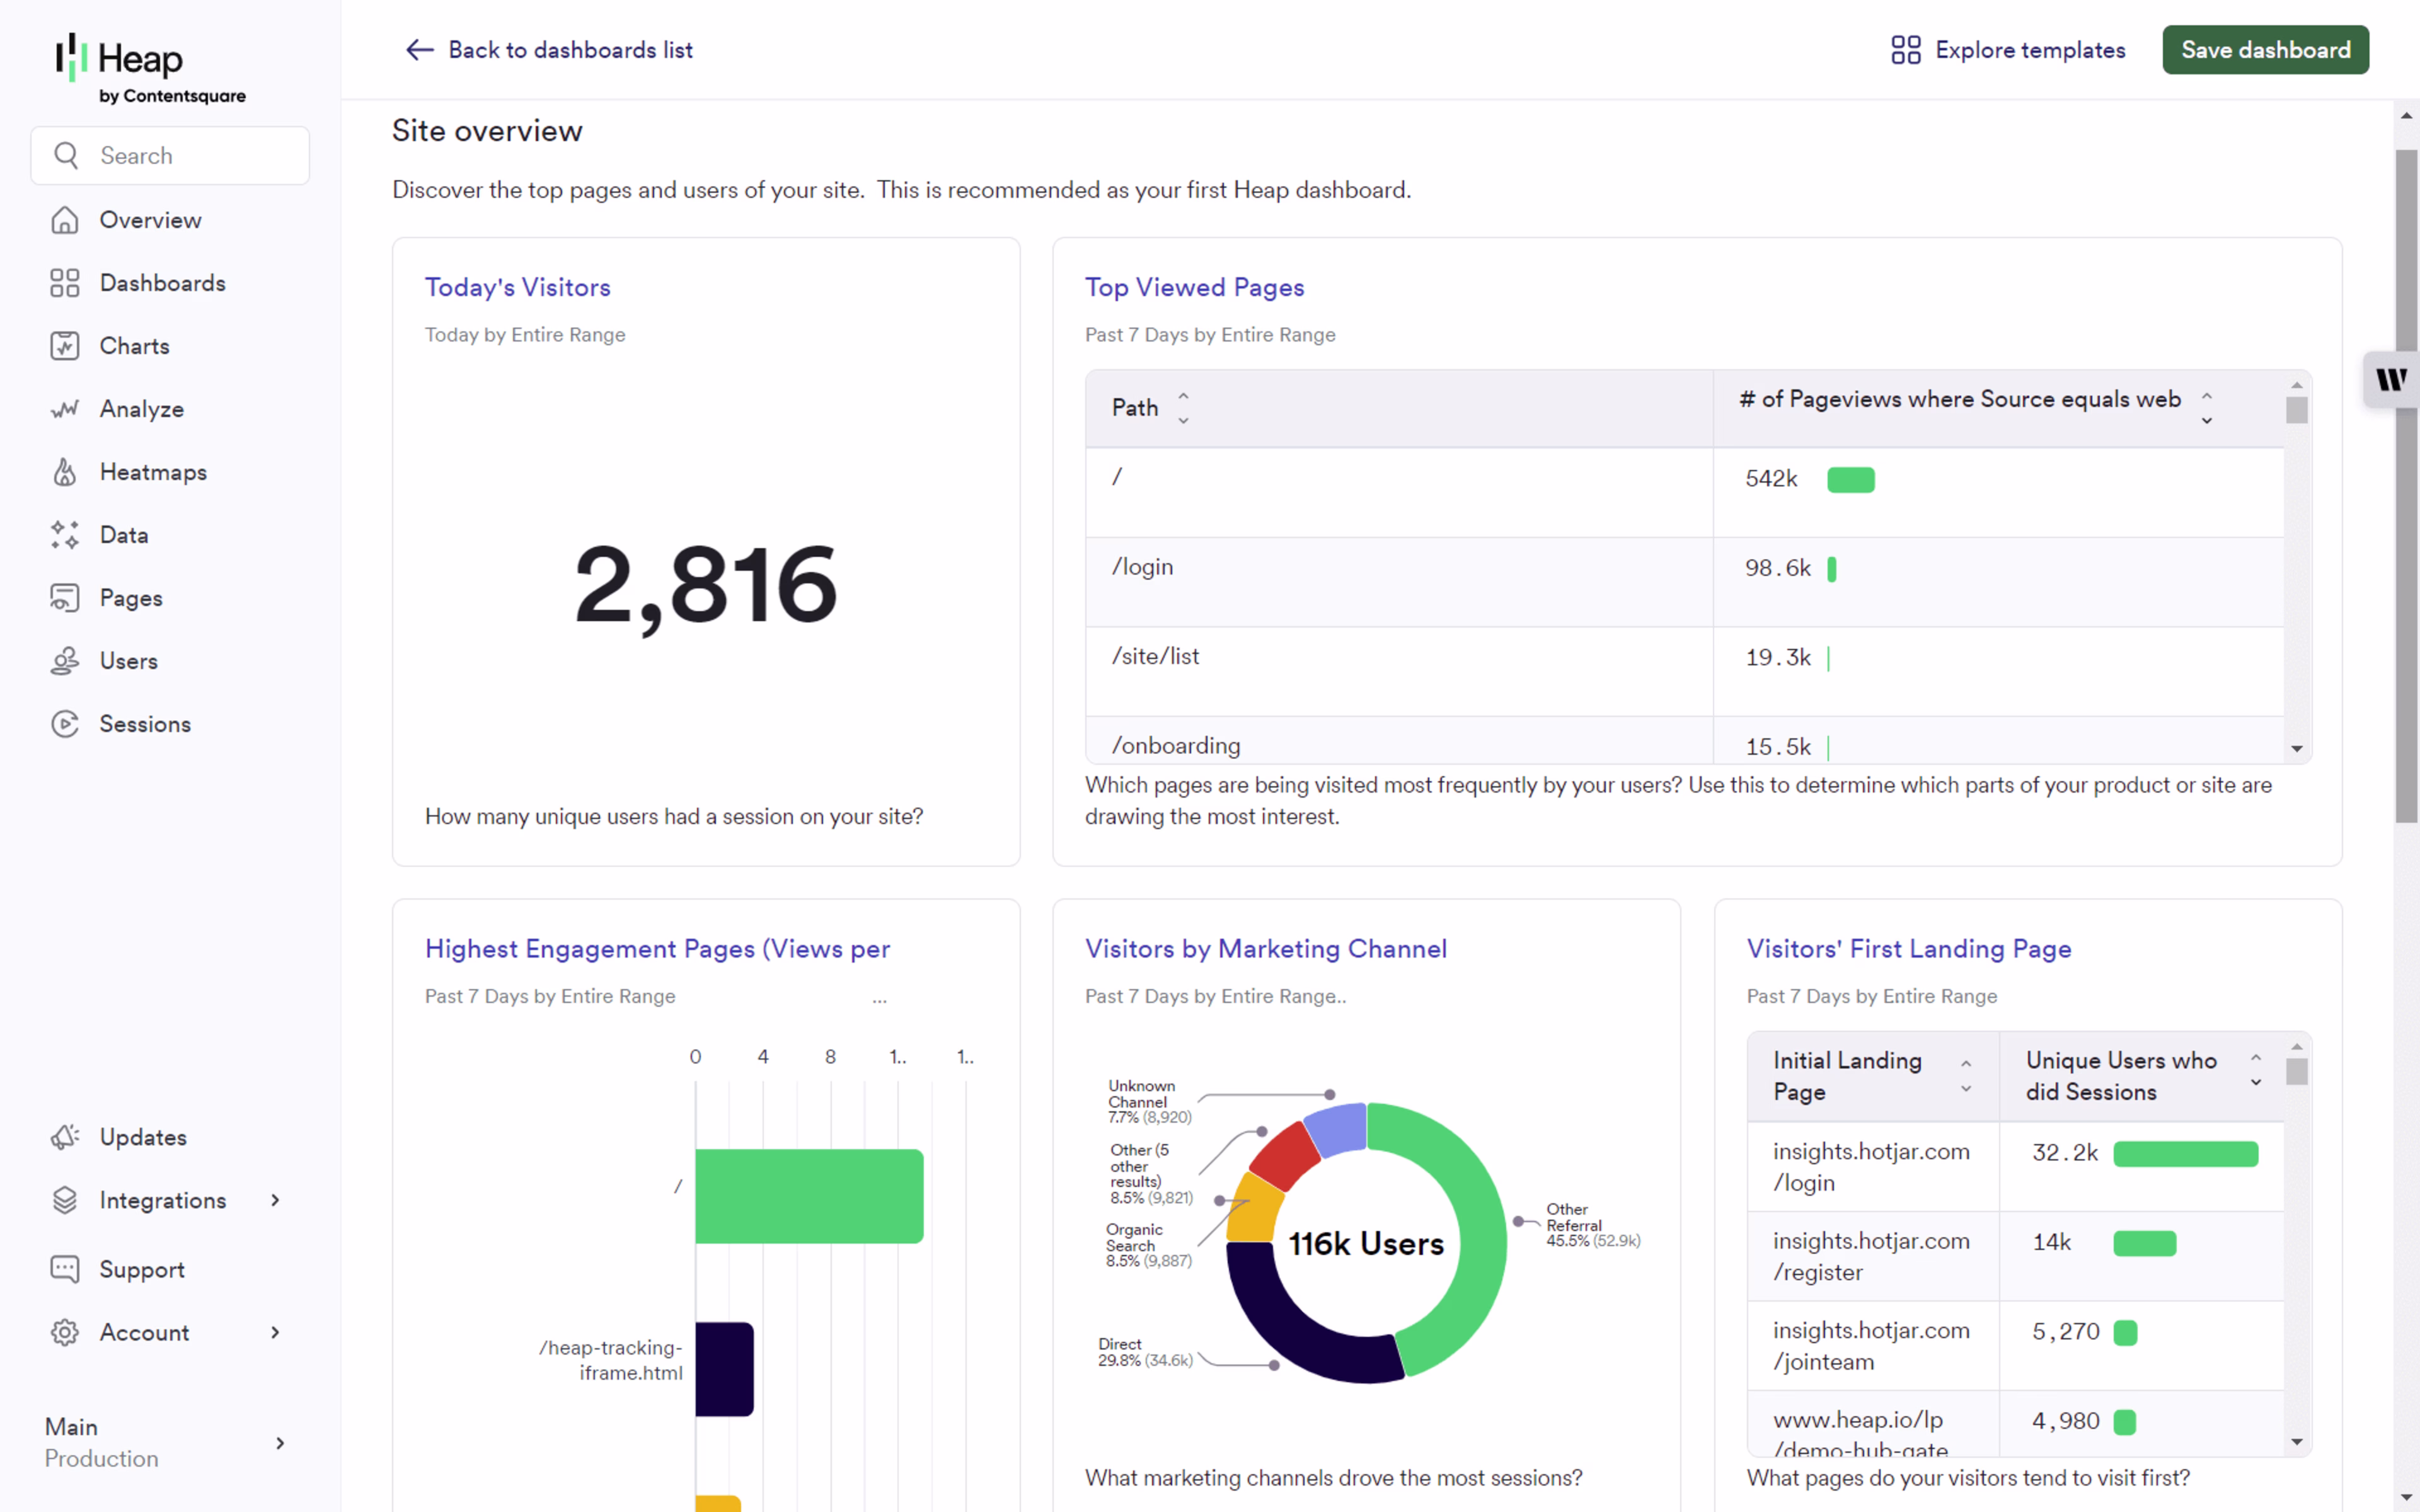Open the Charts sidebar icon
This screenshot has width=2420, height=1512.
pyautogui.click(x=65, y=346)
